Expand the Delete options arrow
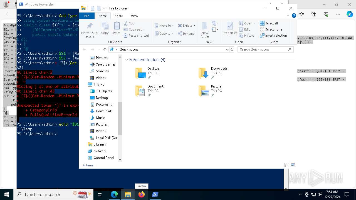The image size is (356, 200). tap(194, 26)
